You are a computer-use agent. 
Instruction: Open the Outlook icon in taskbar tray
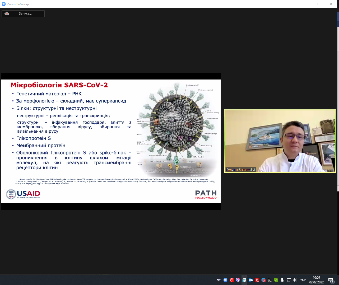click(x=251, y=280)
